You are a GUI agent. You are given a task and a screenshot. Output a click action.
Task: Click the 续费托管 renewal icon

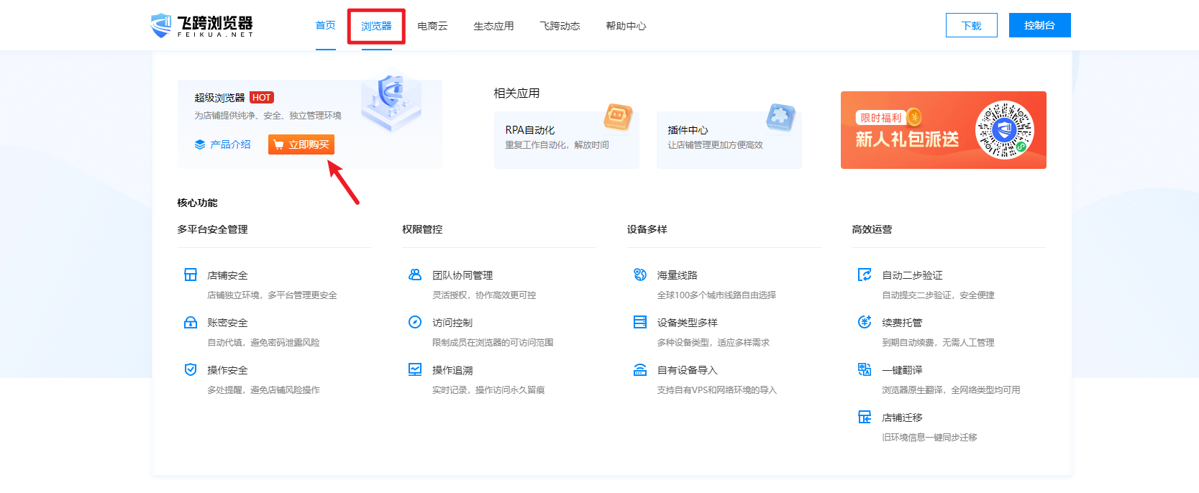pos(865,322)
